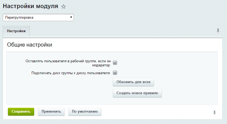Click the Настройки модуля page title
This screenshot has height=124, width=227.
pos(30,6)
